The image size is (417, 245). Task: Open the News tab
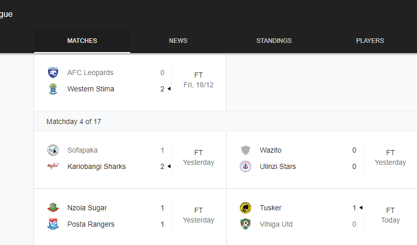[178, 41]
